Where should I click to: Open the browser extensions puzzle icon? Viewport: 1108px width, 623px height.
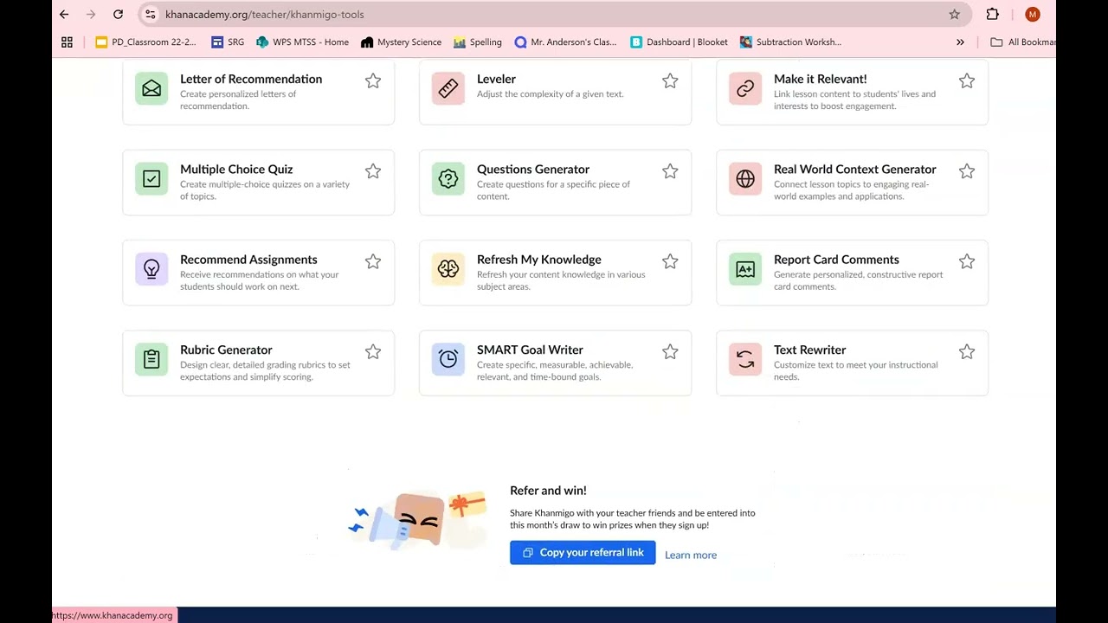993,15
